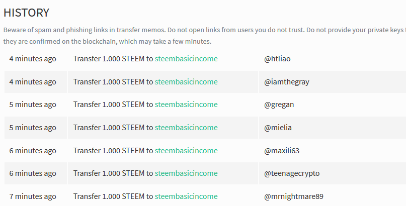
Task: Open steembasicincome link in the @mielia row
Action: [186, 128]
